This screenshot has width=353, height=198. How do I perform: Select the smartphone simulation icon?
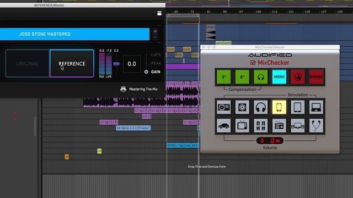coord(279,107)
